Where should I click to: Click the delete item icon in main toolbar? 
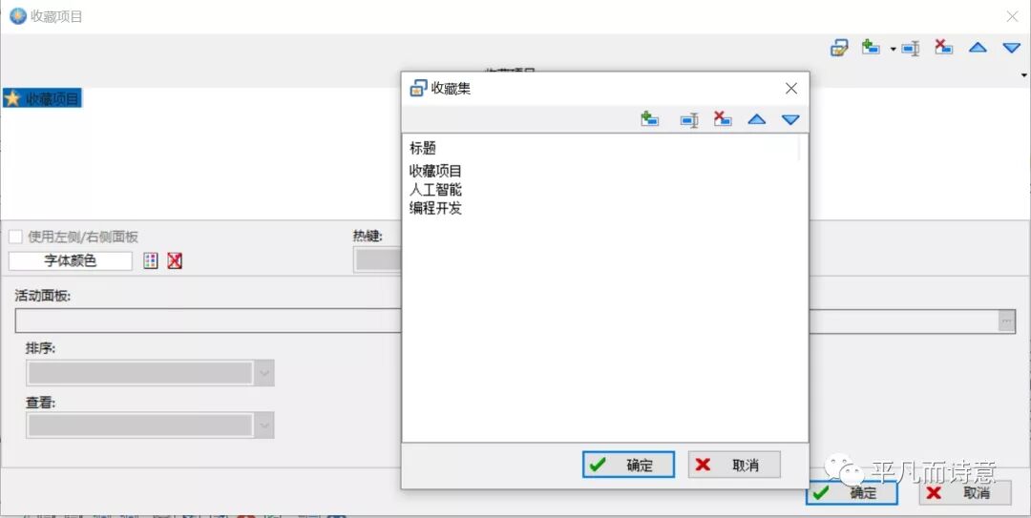[943, 48]
